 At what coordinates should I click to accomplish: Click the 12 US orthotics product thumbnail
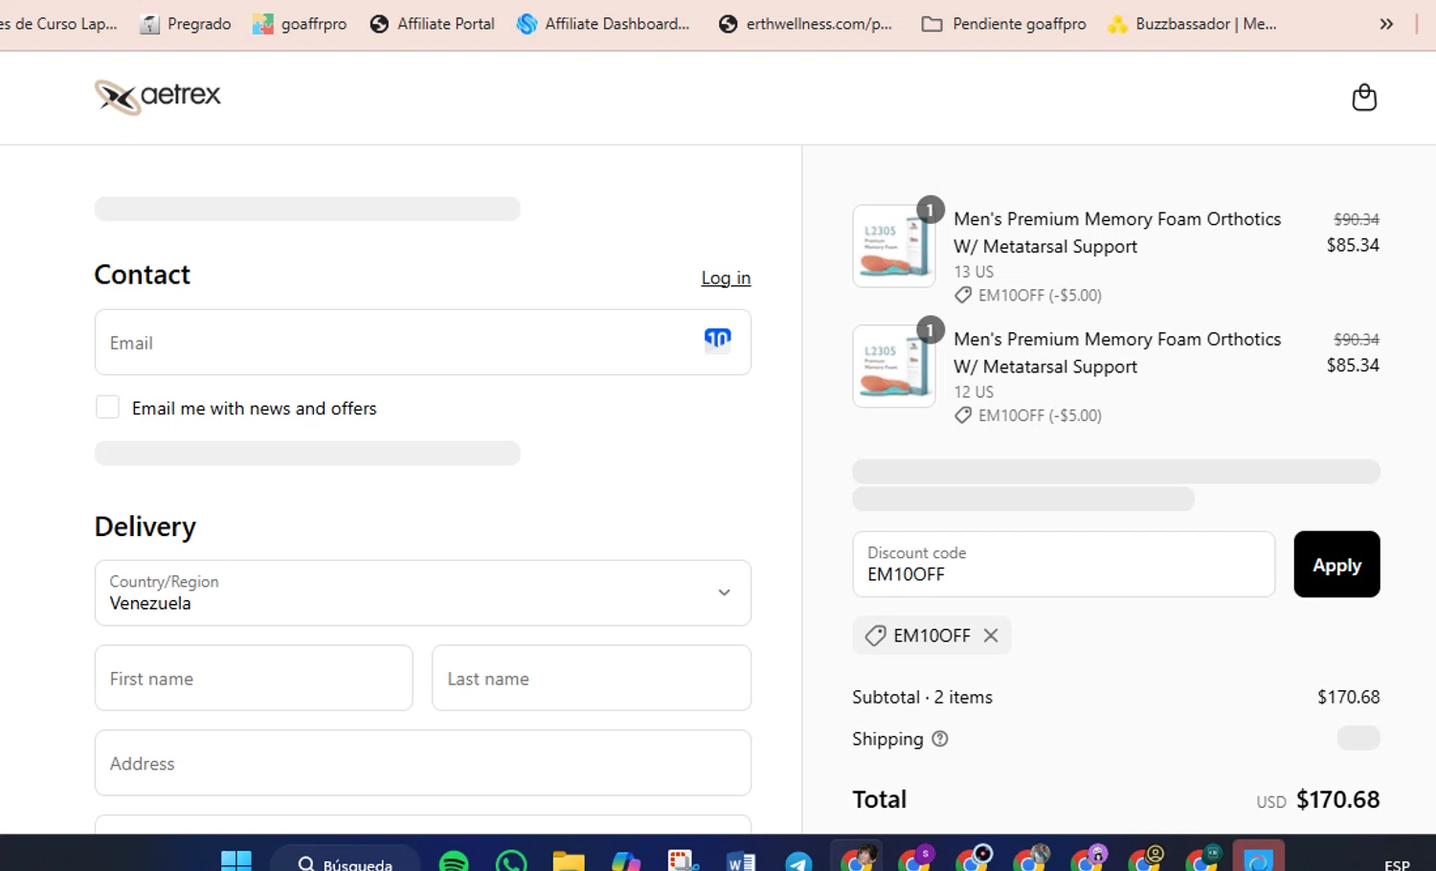tap(894, 367)
